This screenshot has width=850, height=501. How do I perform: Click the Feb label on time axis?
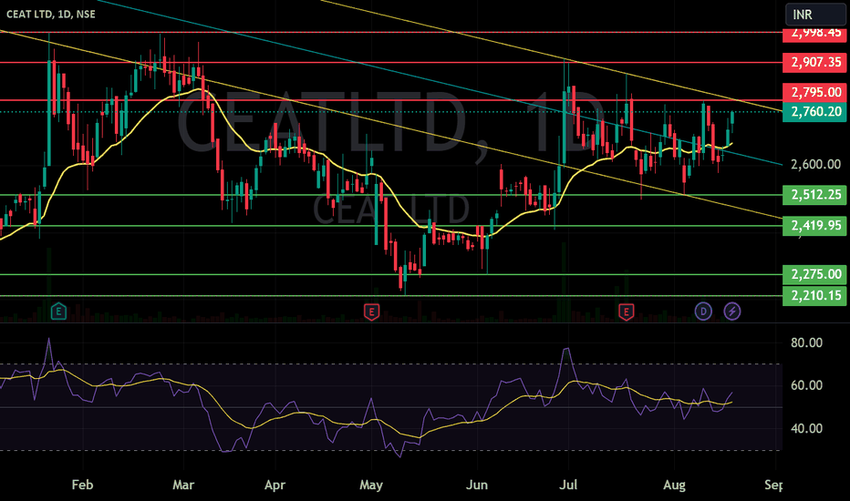[82, 485]
